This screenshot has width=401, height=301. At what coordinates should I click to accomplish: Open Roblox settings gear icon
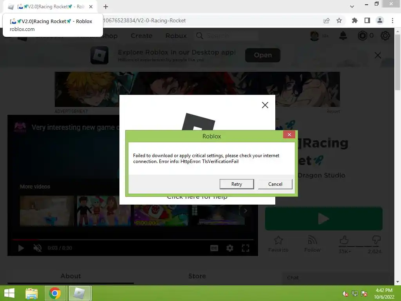(x=385, y=36)
